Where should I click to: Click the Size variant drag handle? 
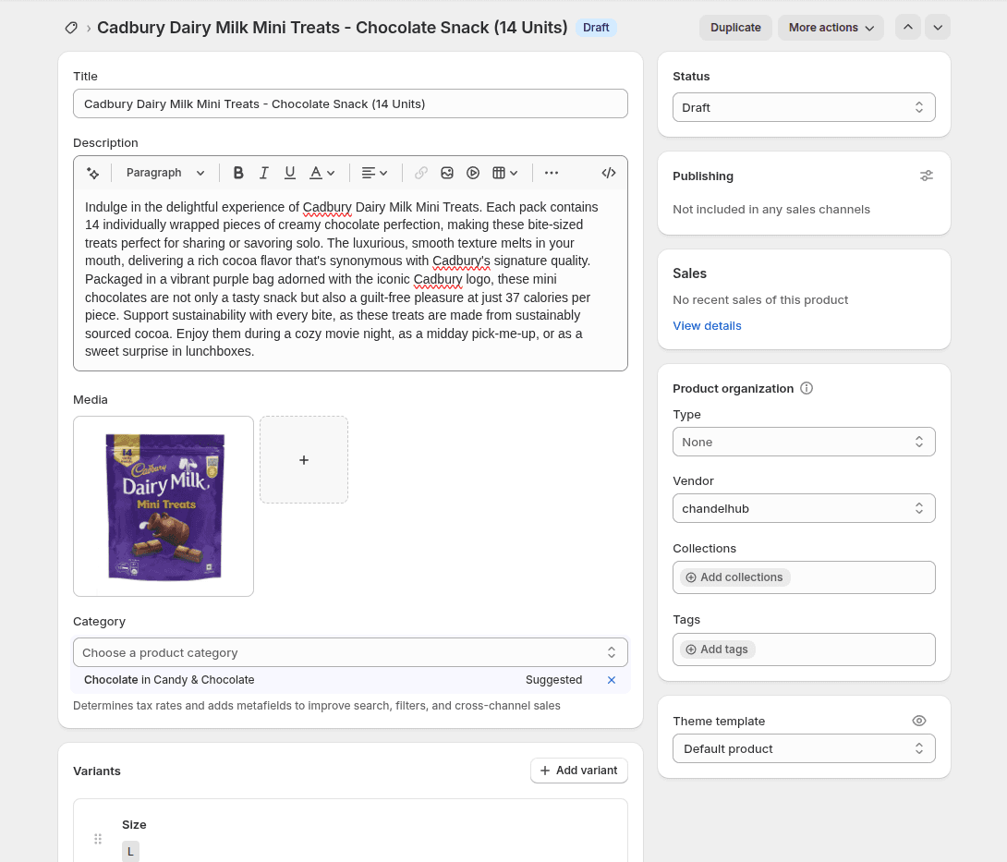pos(98,839)
